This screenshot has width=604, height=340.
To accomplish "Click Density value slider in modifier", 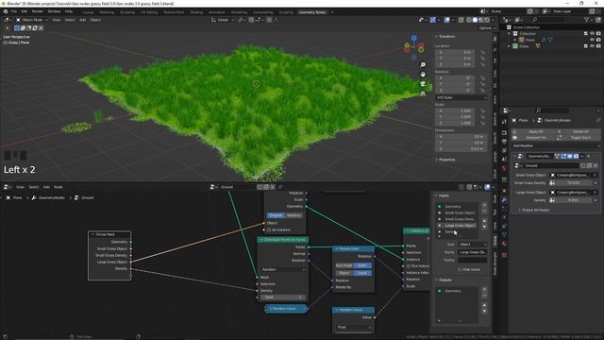I will click(x=573, y=200).
